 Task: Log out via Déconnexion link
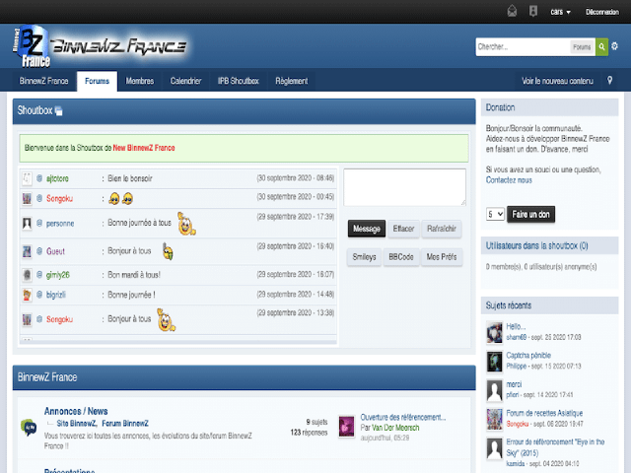602,12
